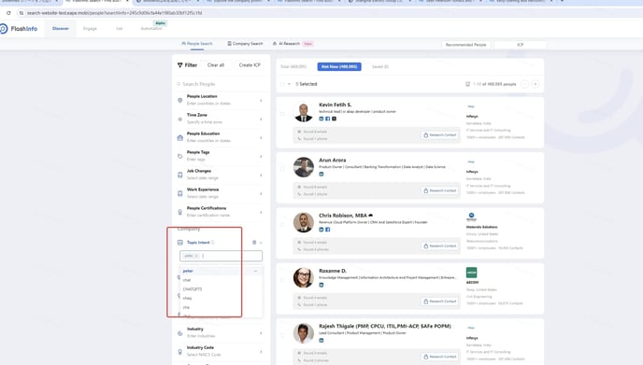Expand the People Tags filter
643x365 pixels.
(x=261, y=156)
